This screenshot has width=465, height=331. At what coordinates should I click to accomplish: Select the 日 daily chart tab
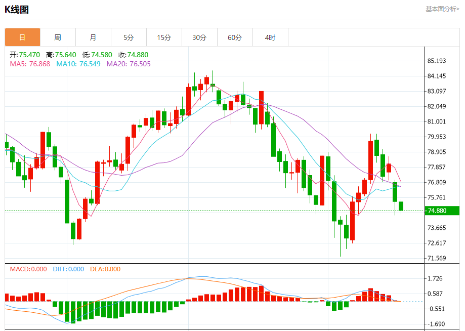coord(23,37)
